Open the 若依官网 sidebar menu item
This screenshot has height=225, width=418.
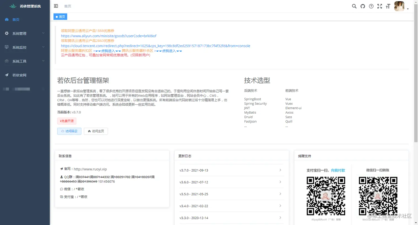point(25,75)
